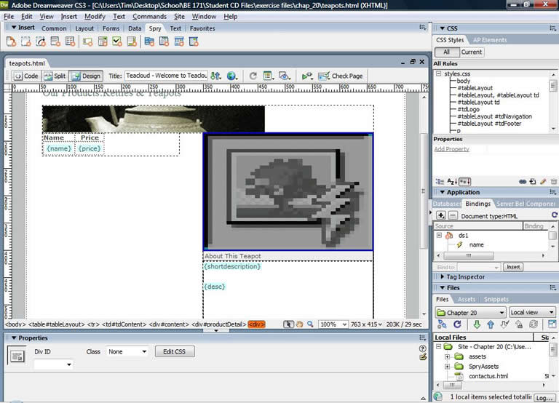559x403 pixels.
Task: Click Connect to remote host icon
Action: click(x=442, y=324)
